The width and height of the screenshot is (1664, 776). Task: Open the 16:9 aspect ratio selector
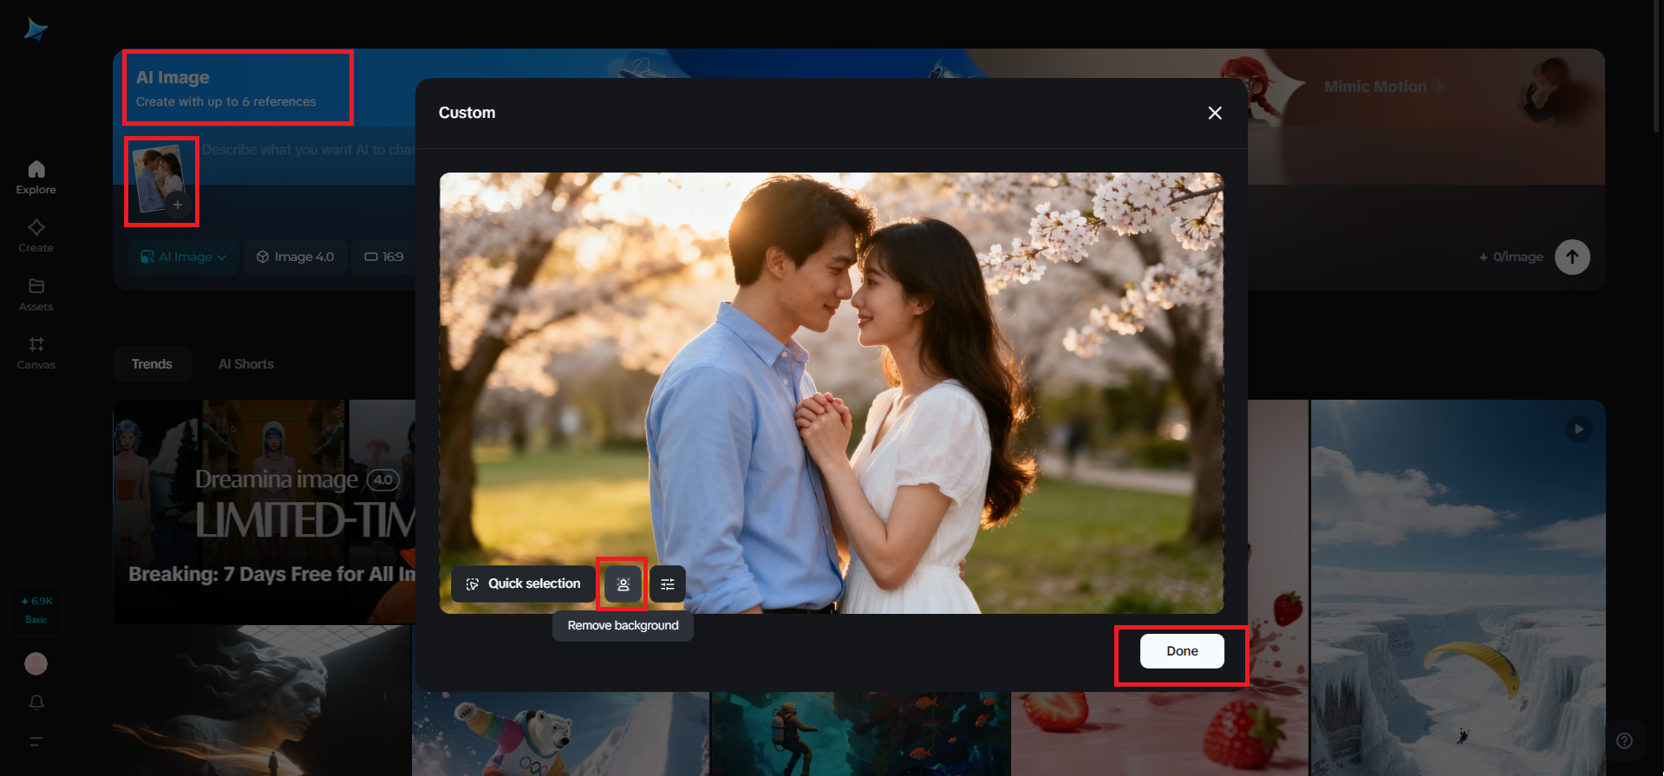pyautogui.click(x=384, y=258)
